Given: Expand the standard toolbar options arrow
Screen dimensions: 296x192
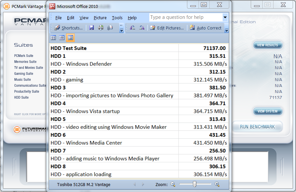Looking at the screenshot, I should [x=122, y=30].
